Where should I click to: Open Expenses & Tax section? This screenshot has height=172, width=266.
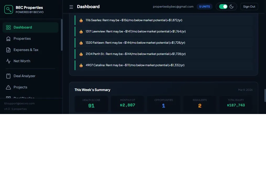pyautogui.click(x=30, y=50)
